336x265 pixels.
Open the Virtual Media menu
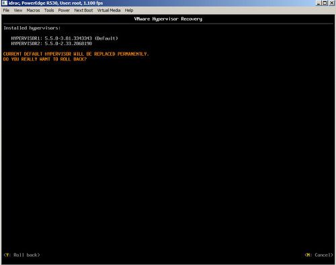coord(109,10)
